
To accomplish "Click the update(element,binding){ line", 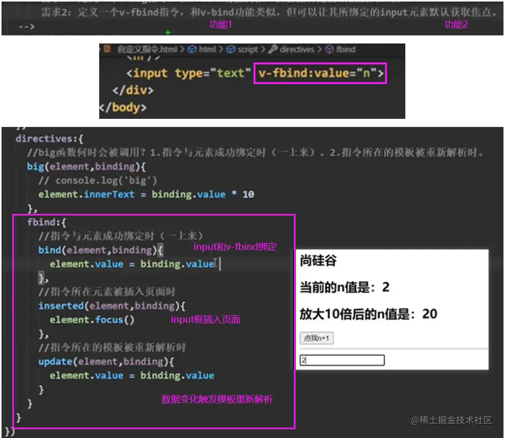I will coord(106,362).
